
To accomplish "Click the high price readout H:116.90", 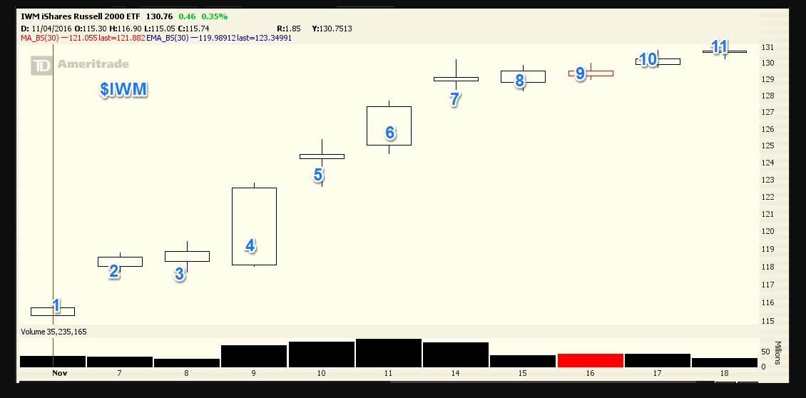I will 125,29.
